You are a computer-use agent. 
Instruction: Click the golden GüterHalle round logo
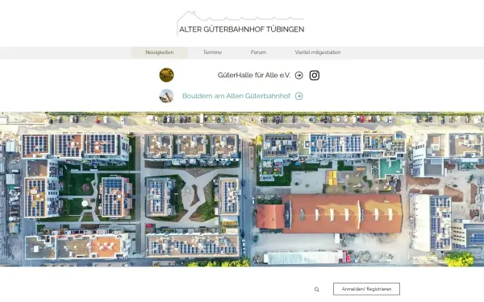point(166,75)
